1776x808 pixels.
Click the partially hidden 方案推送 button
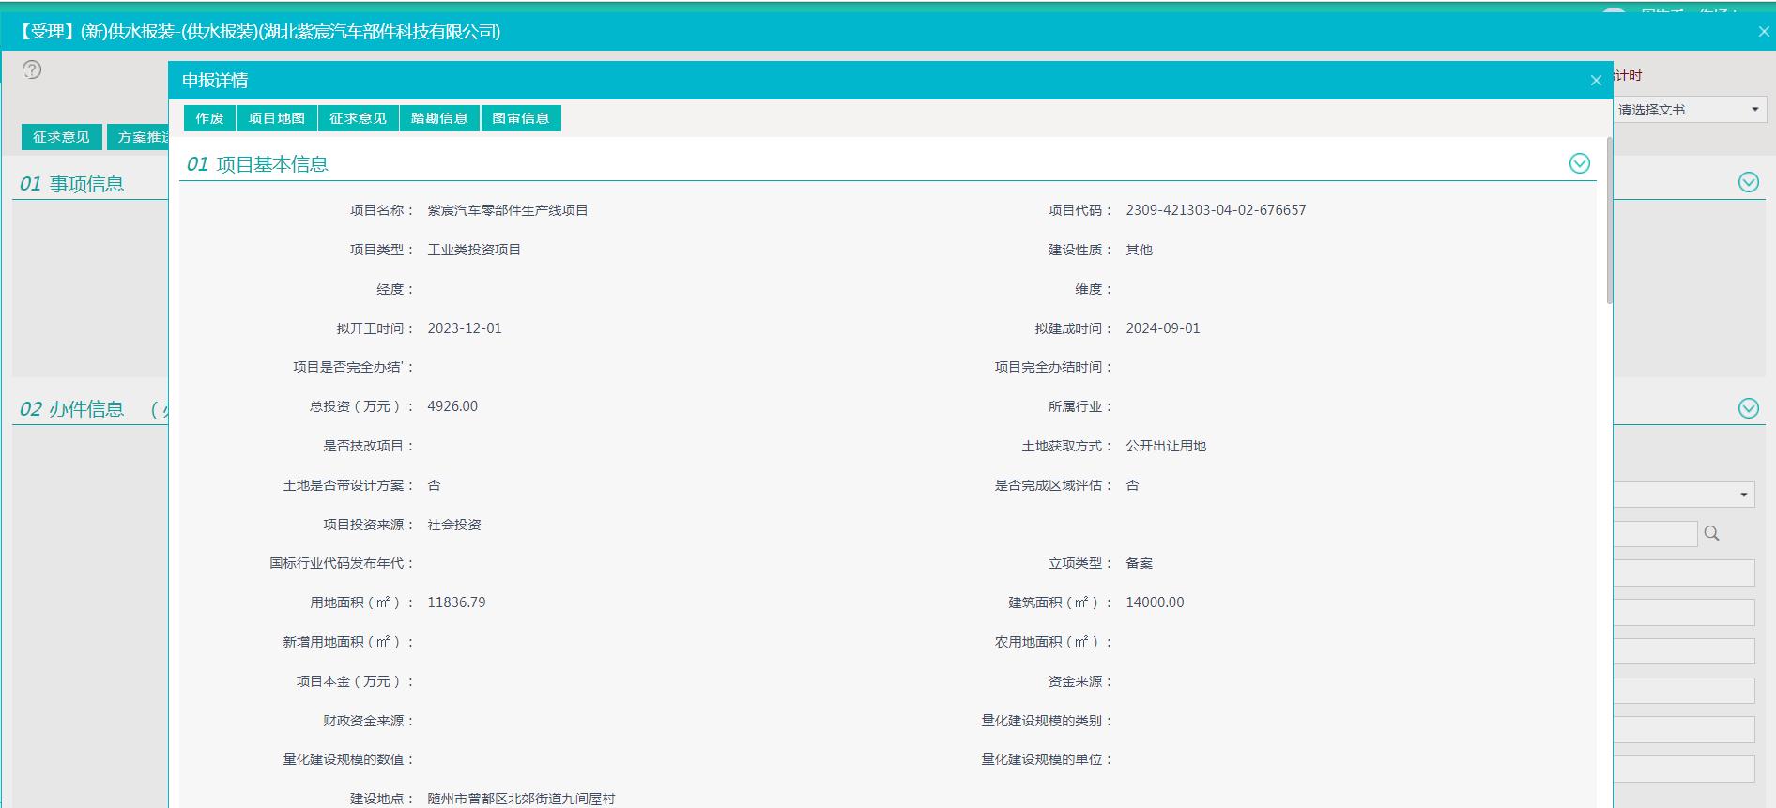139,137
